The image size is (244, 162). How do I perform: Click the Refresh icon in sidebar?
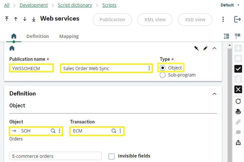pos(238,101)
